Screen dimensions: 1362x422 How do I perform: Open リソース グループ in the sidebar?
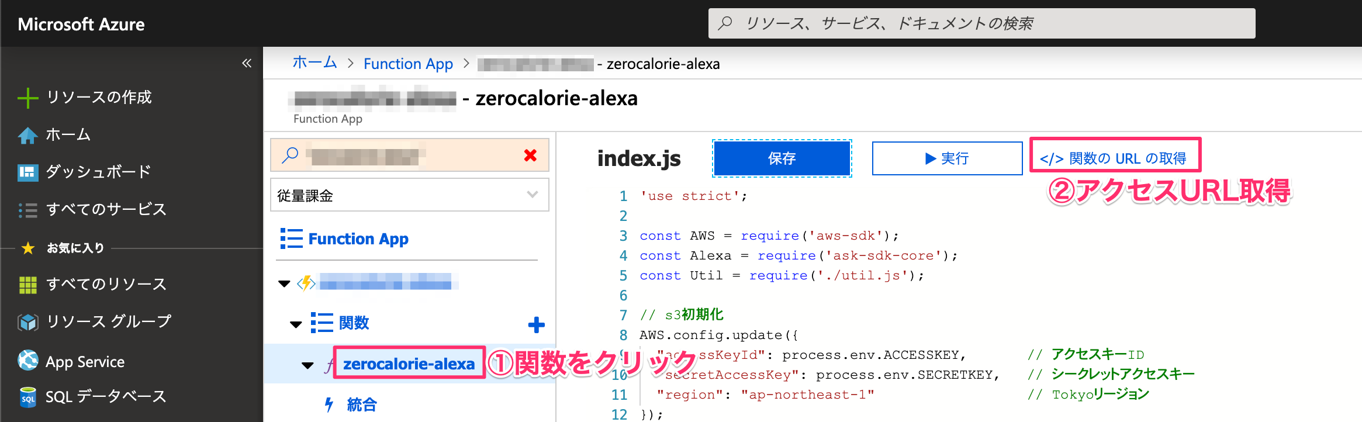click(109, 321)
